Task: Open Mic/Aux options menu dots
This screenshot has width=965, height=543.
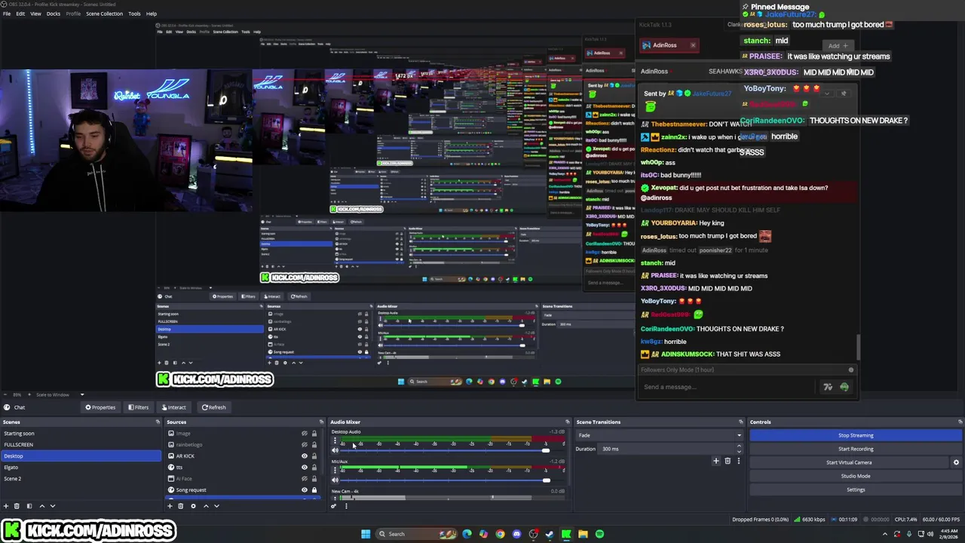Action: pyautogui.click(x=335, y=471)
